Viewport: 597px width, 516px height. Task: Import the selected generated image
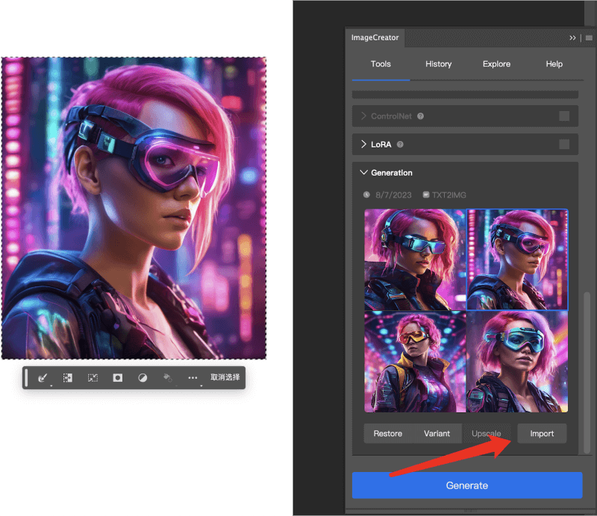pyautogui.click(x=542, y=433)
